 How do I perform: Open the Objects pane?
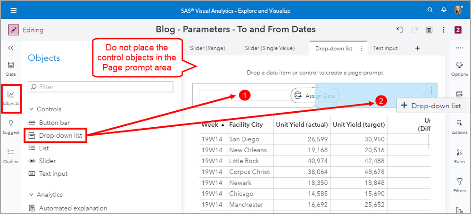tap(11, 99)
